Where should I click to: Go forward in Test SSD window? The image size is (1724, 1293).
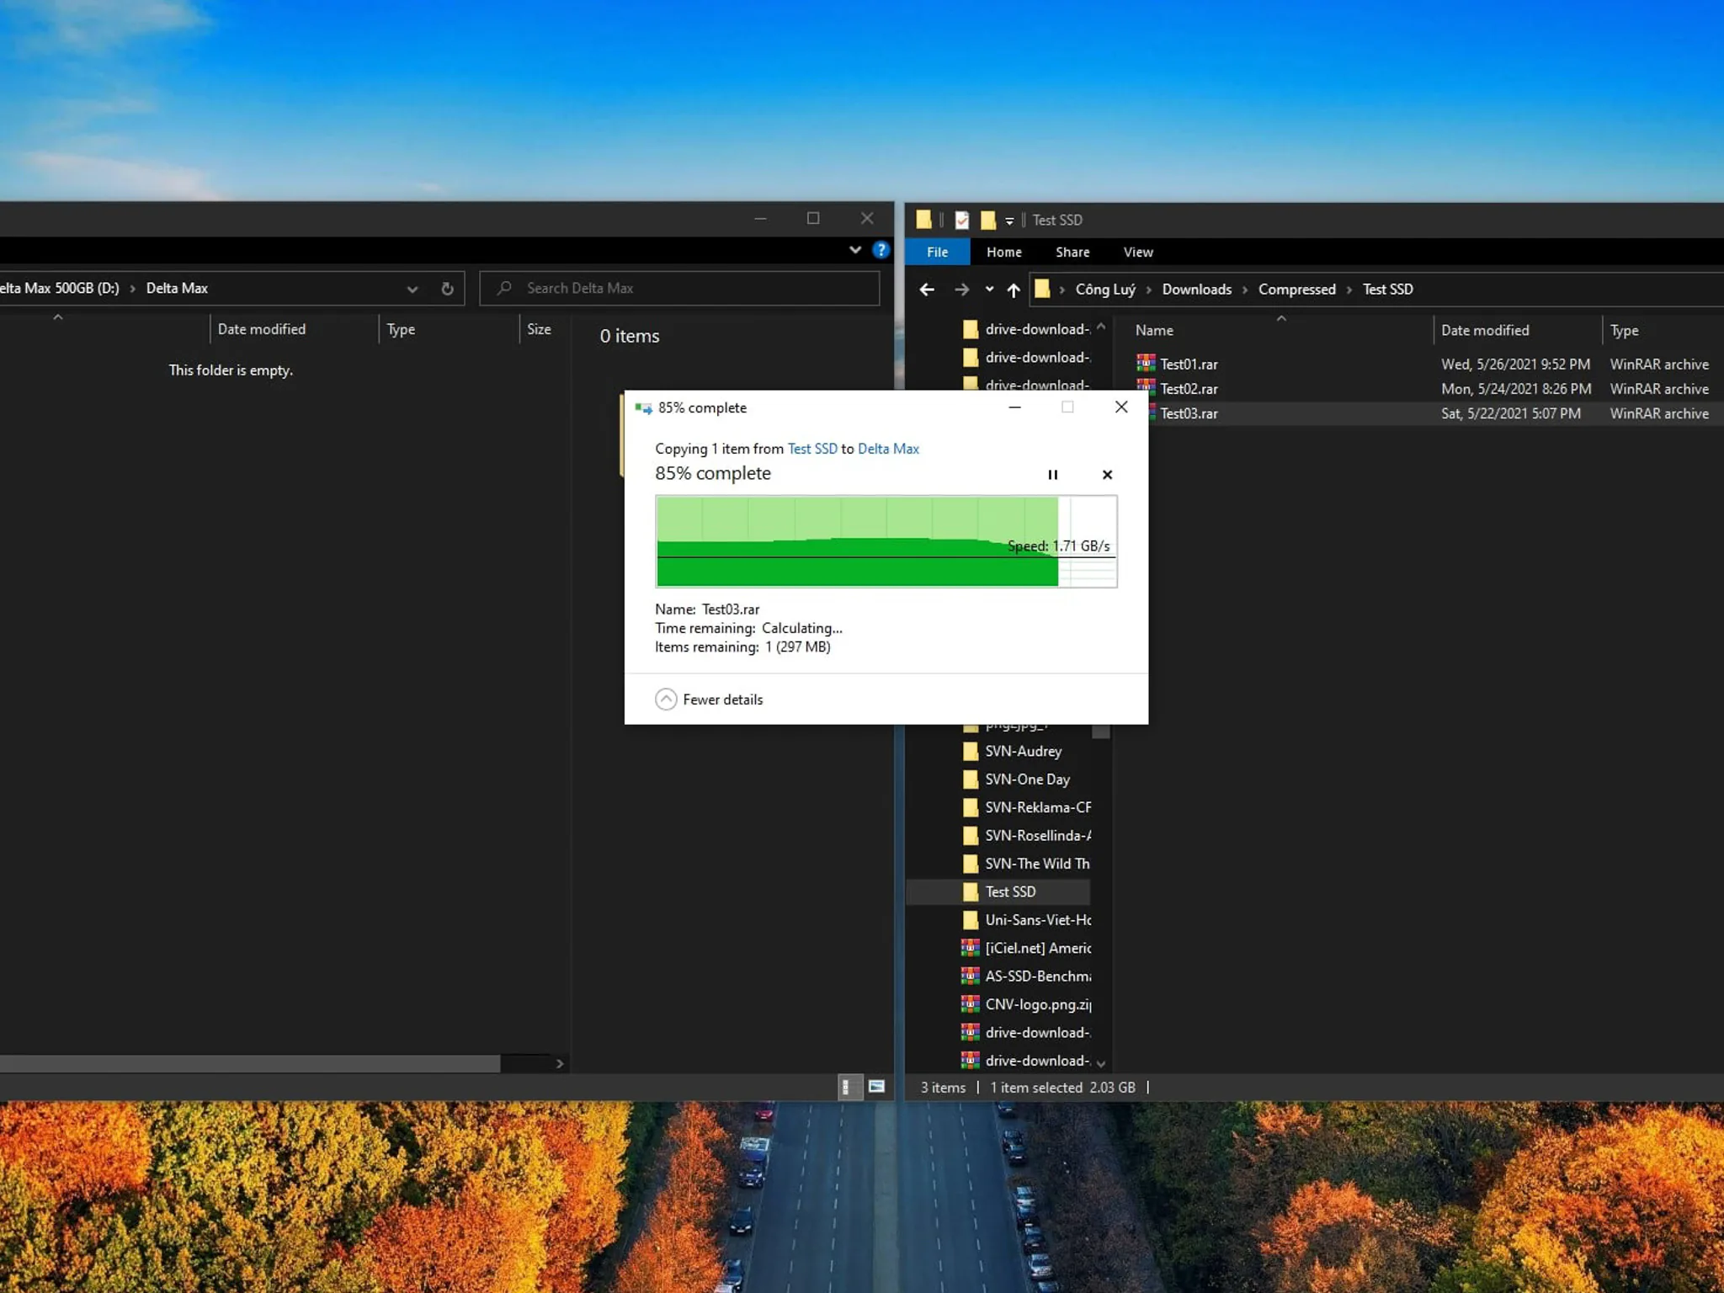[961, 290]
